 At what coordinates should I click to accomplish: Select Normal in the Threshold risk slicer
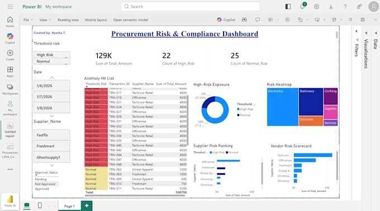52,61
